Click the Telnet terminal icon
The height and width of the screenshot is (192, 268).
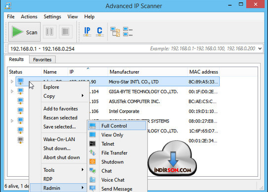click(93, 144)
